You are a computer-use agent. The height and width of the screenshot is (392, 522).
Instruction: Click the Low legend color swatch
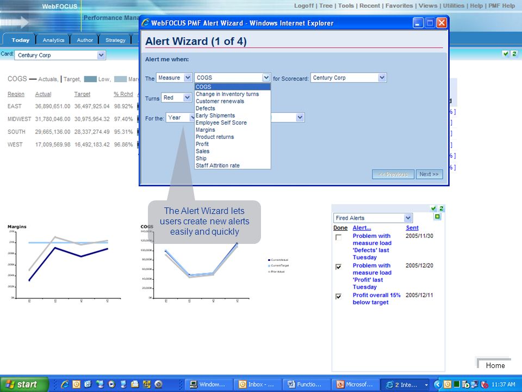click(x=90, y=79)
